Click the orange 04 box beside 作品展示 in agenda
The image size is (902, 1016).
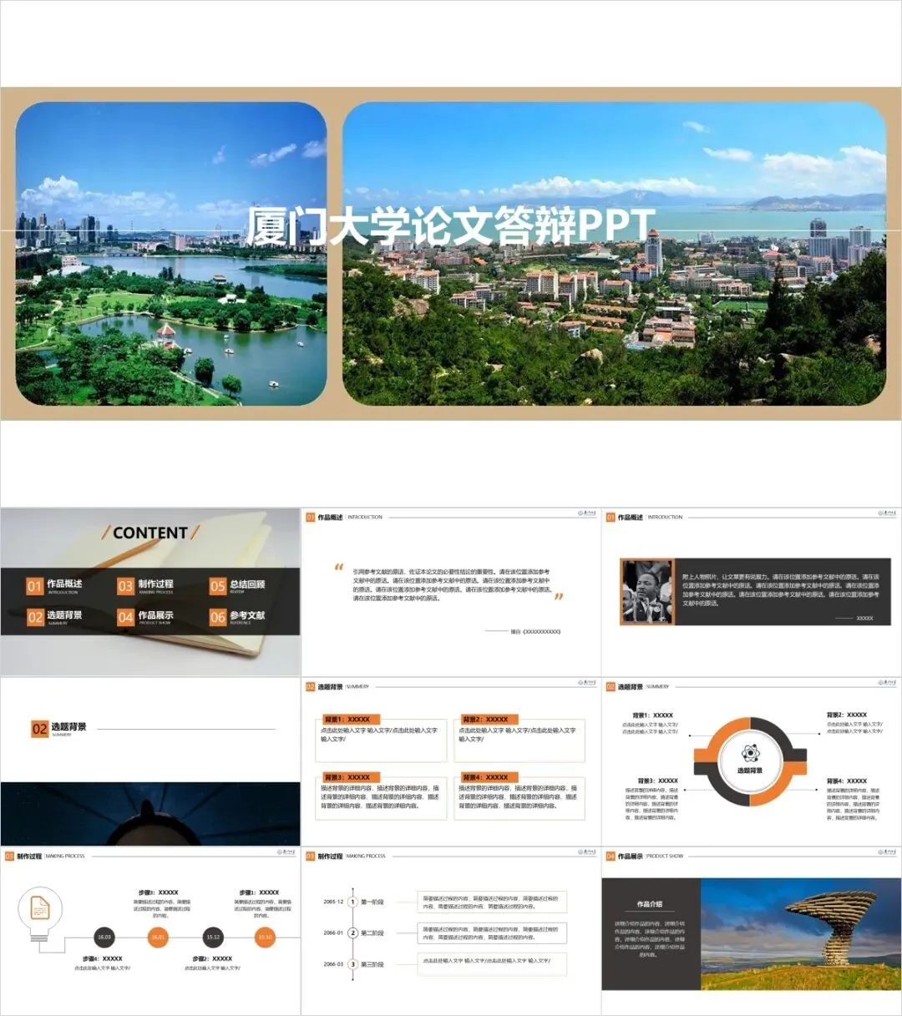pos(125,617)
